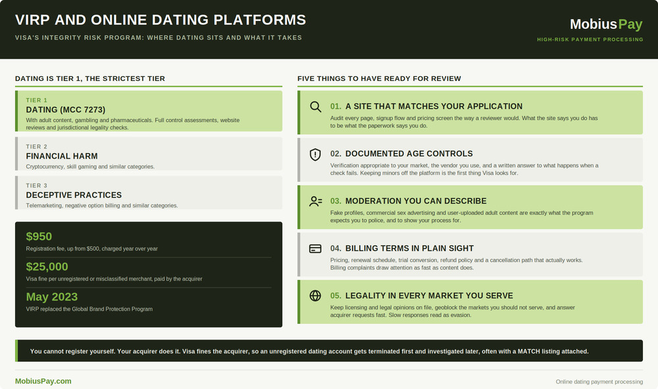Click the text 'Verification appropriate to your market...'
This screenshot has height=389, width=658.
tap(465, 170)
